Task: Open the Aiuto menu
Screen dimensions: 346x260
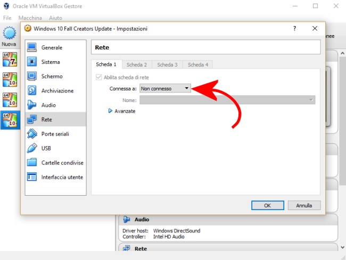Action: 55,18
